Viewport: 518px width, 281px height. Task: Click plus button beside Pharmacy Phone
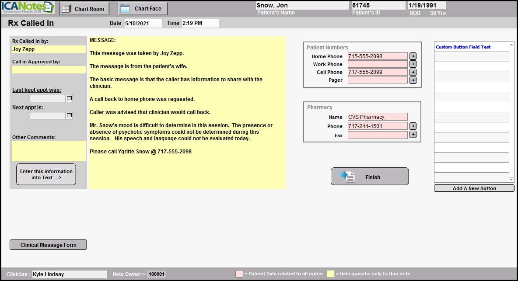click(x=413, y=126)
